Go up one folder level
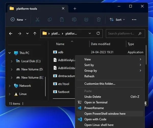Image resolution: width=153 pixels, height=128 pixels. (35, 34)
